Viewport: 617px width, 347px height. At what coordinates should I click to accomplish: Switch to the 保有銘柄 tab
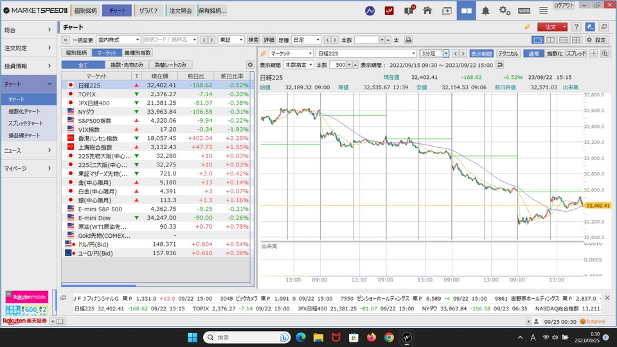(213, 11)
